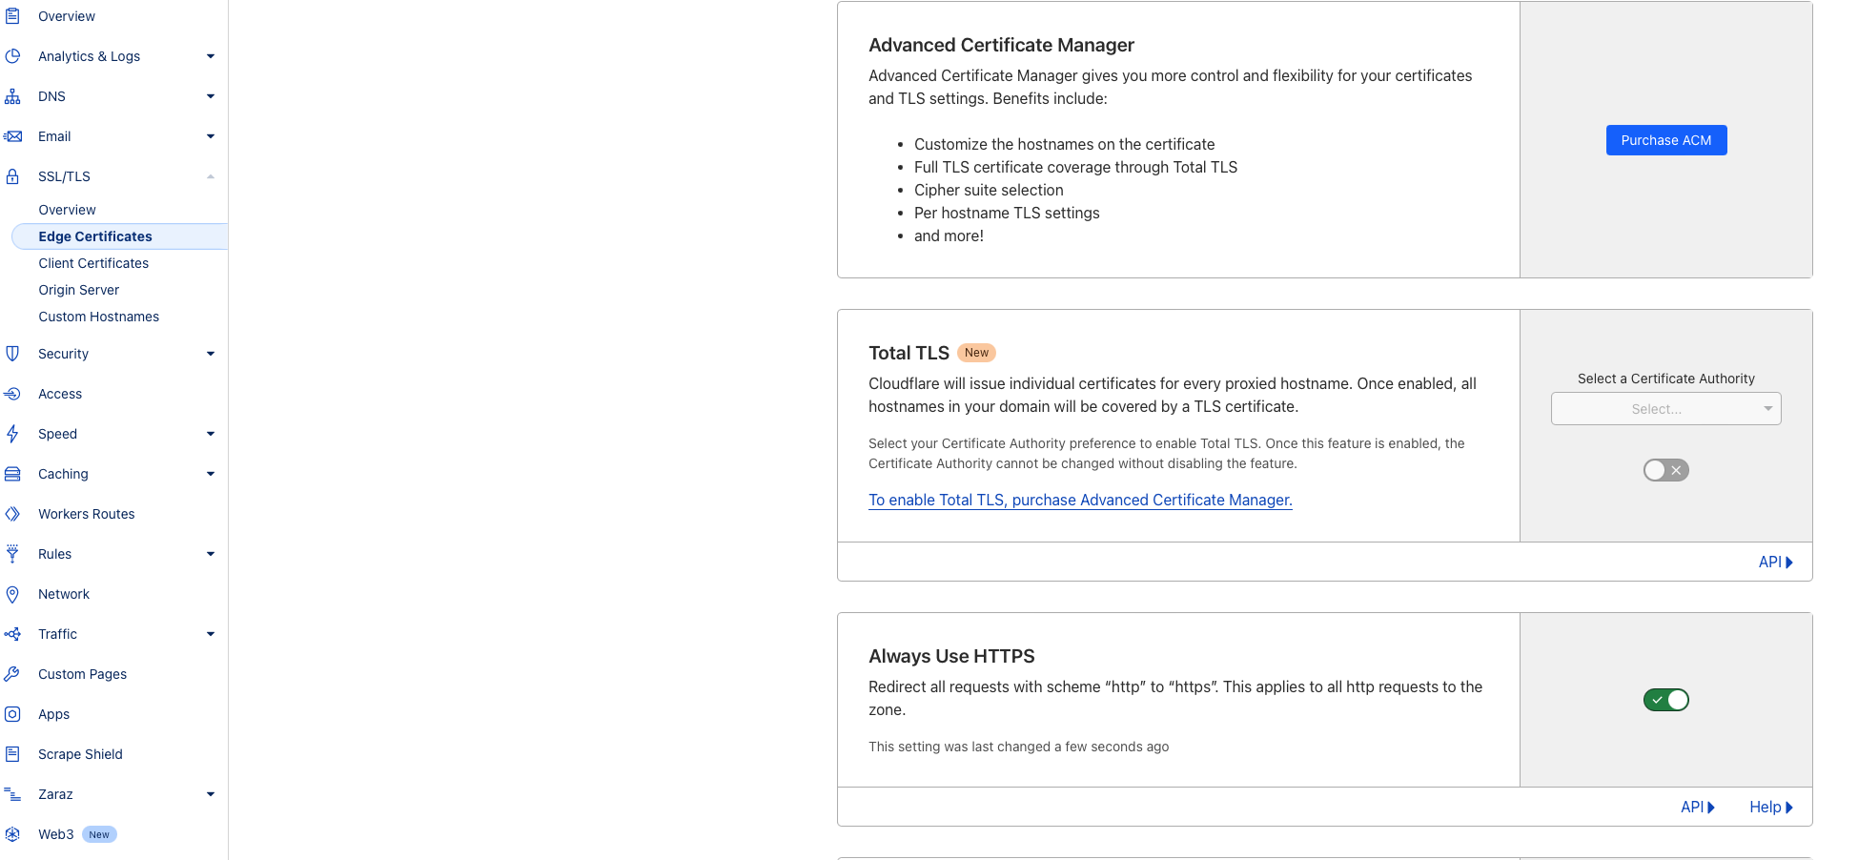Enable the Total TLS toggle

tap(1665, 469)
